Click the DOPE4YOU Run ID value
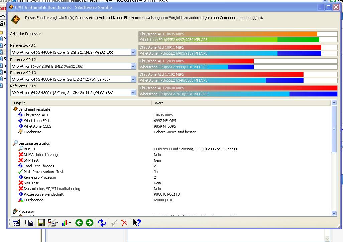 pyautogui.click(x=195, y=149)
